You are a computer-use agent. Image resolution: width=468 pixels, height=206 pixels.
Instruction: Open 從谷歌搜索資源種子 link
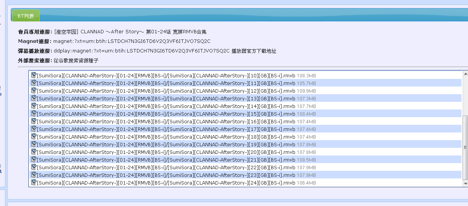76,60
